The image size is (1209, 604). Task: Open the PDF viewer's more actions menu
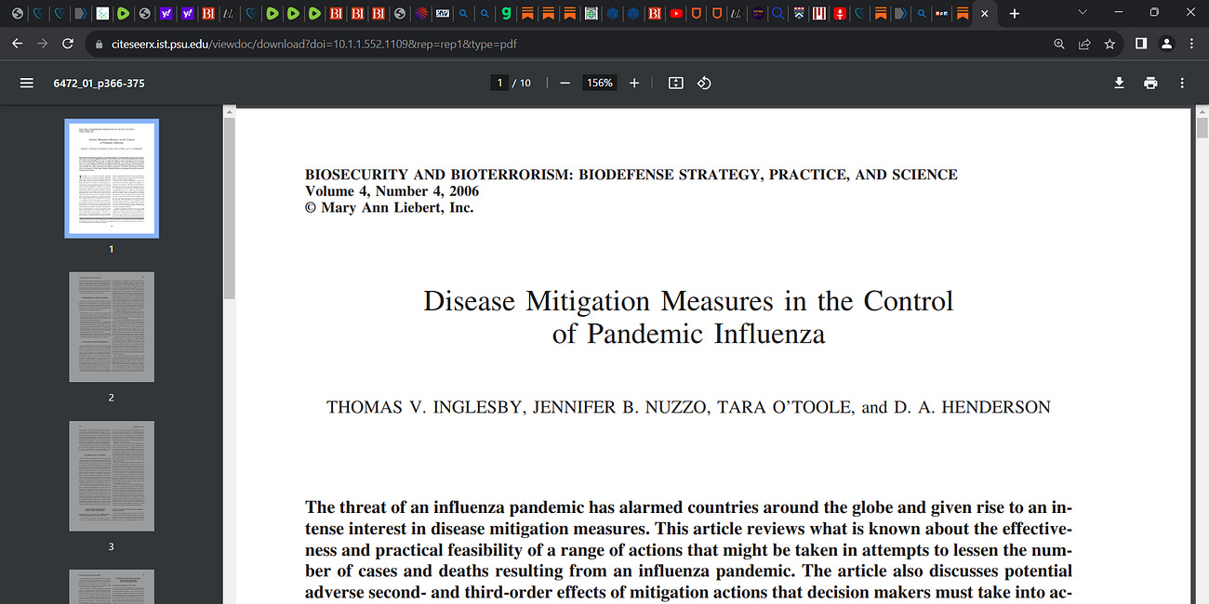pos(1181,83)
